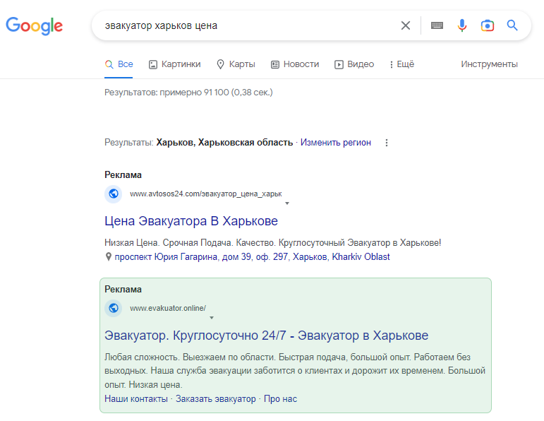Switch to Картинки tab
This screenshot has height=421, width=544.
coord(174,64)
